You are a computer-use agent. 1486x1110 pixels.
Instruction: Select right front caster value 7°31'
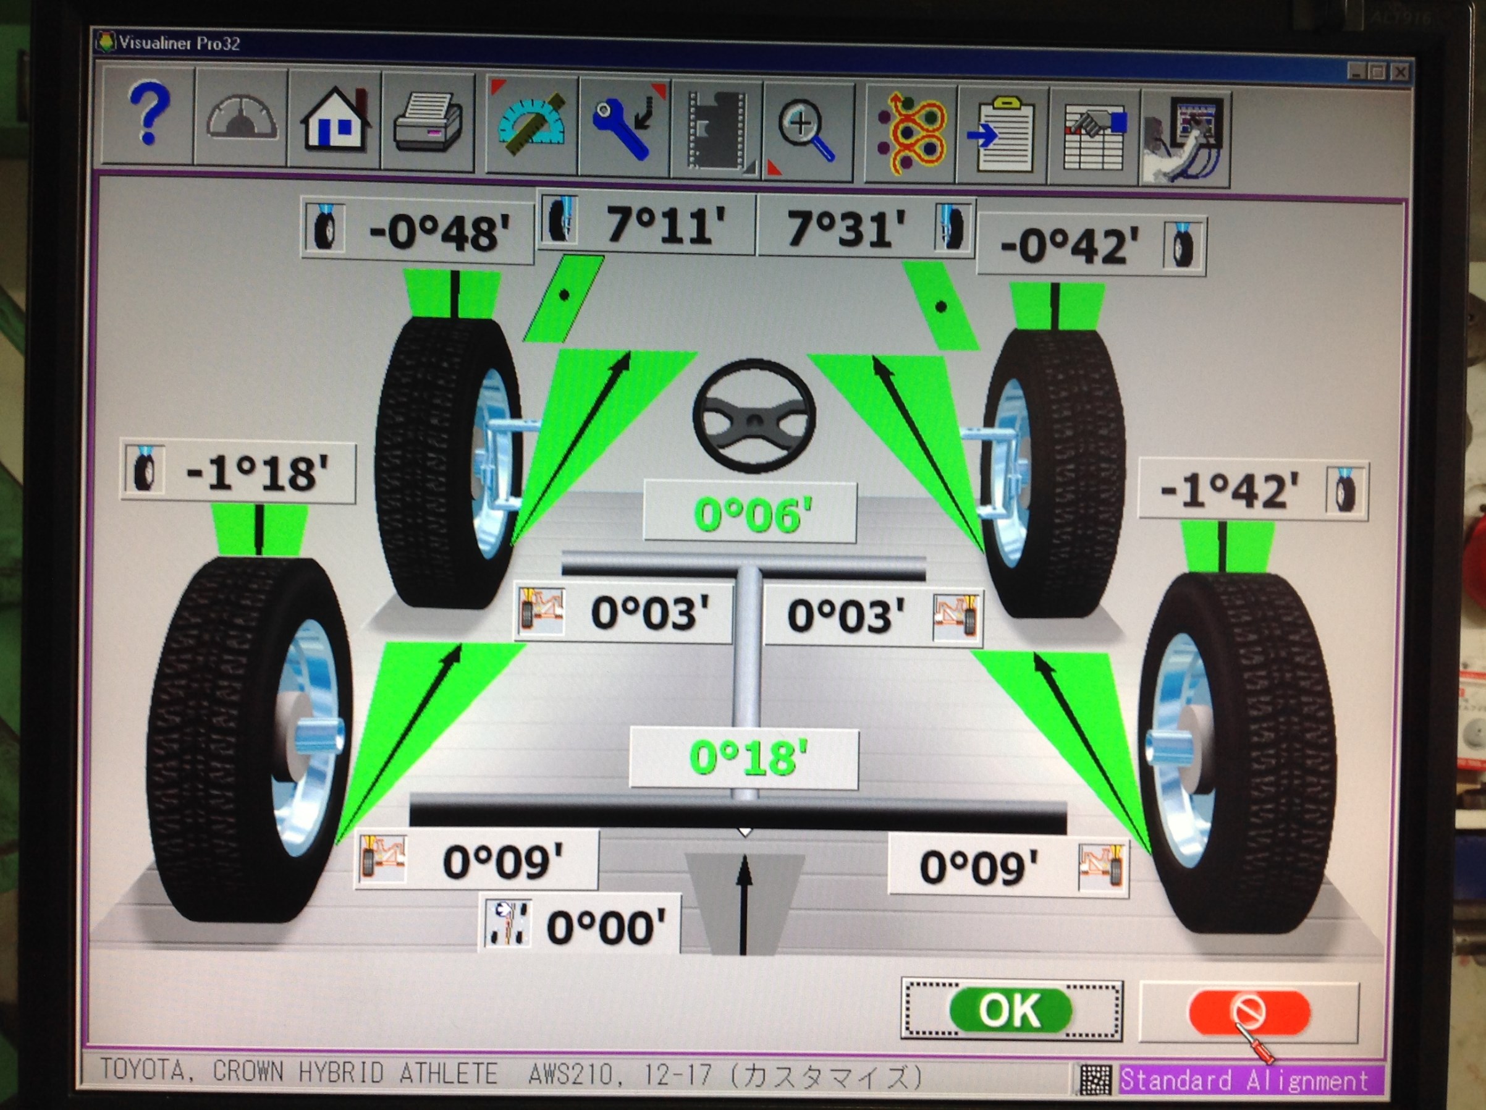tap(845, 228)
